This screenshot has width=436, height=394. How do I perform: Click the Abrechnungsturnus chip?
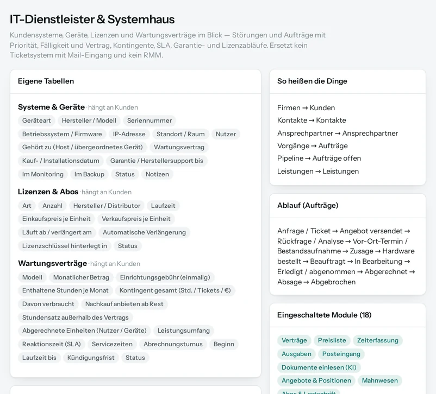[x=173, y=344]
